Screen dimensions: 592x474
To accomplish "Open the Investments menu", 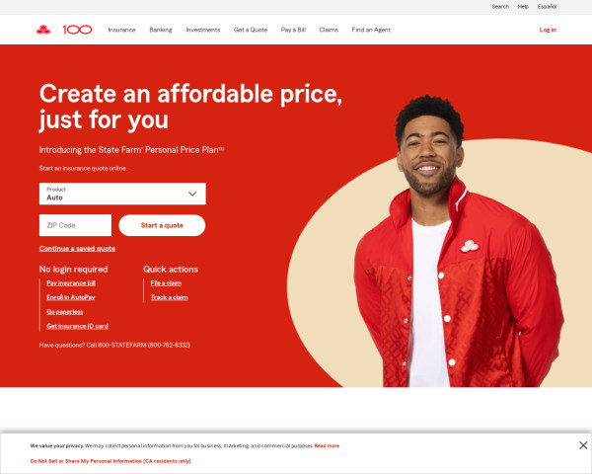I will [x=202, y=30].
